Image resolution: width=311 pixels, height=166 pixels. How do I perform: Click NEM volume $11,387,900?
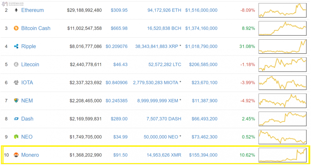pos(205,101)
